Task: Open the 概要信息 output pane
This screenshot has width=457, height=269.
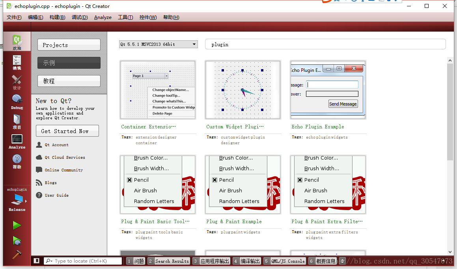Action: pos(323,261)
